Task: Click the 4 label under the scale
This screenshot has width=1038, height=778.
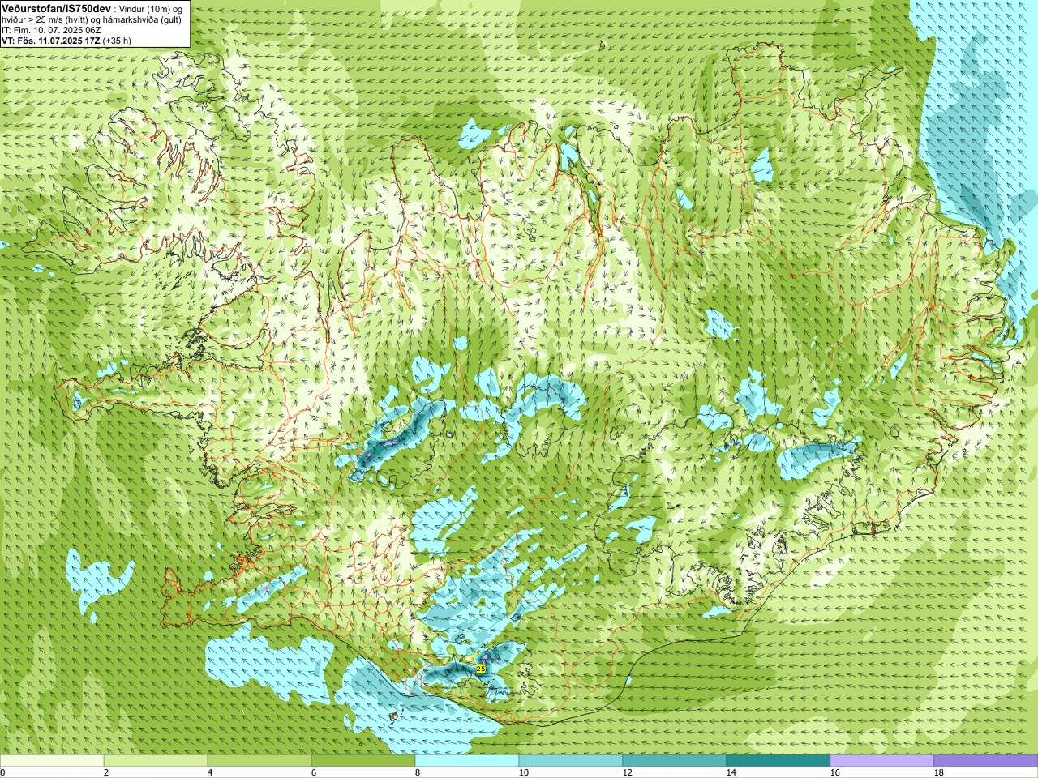Action: (210, 772)
